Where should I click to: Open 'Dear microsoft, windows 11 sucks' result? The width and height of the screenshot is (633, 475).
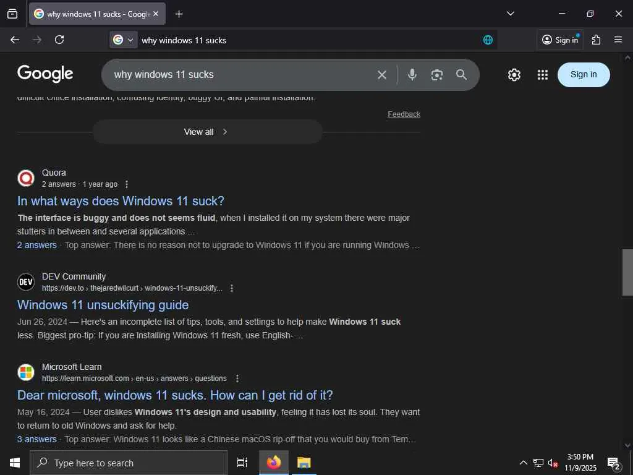pos(175,395)
